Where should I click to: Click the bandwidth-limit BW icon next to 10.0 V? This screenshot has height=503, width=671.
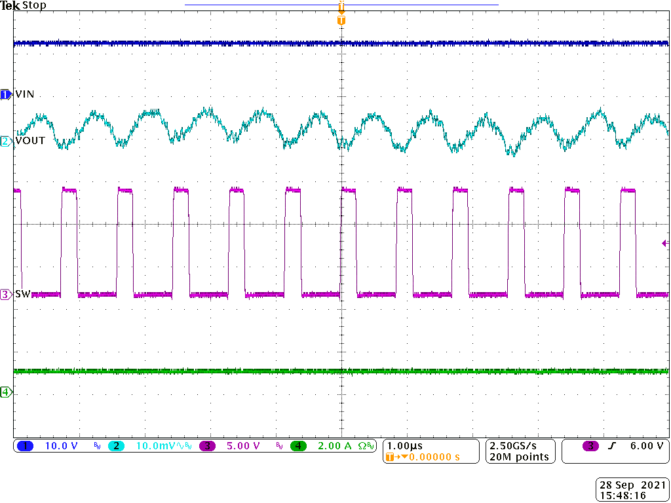(96, 445)
